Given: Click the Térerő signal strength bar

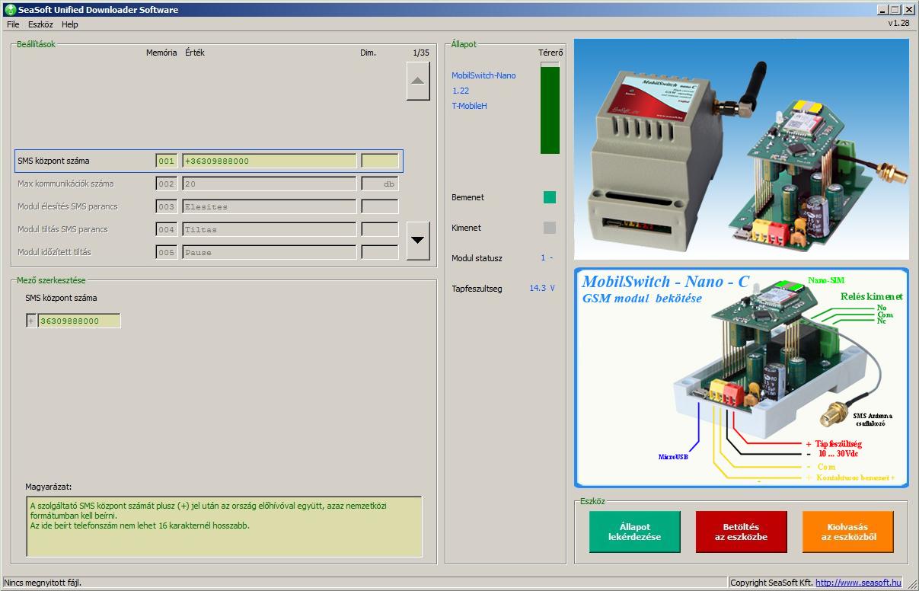Looking at the screenshot, I should pos(549,108).
